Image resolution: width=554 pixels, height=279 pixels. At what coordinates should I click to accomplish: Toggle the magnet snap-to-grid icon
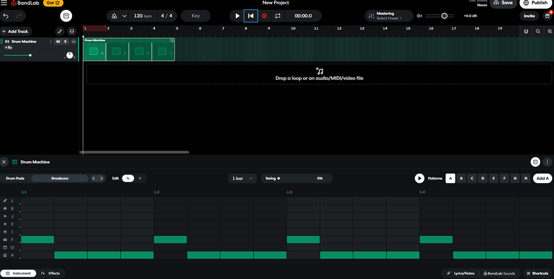[x=526, y=31]
